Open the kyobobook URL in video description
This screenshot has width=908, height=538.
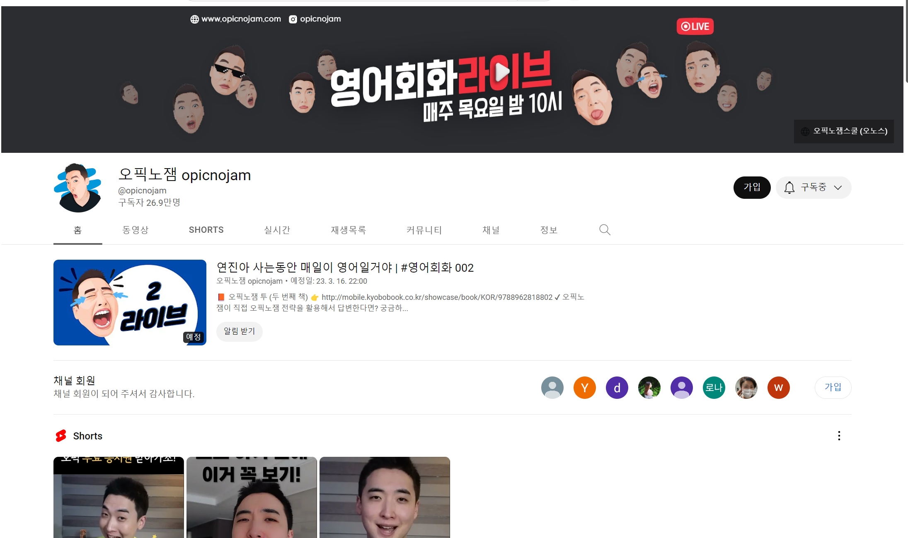[x=437, y=297]
